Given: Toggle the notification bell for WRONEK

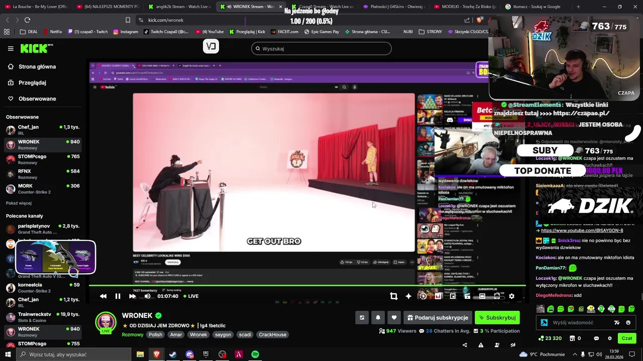Looking at the screenshot, I should click(378, 318).
